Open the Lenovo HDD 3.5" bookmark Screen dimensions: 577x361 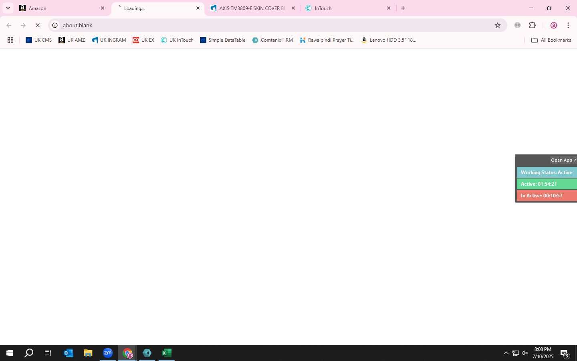point(389,40)
